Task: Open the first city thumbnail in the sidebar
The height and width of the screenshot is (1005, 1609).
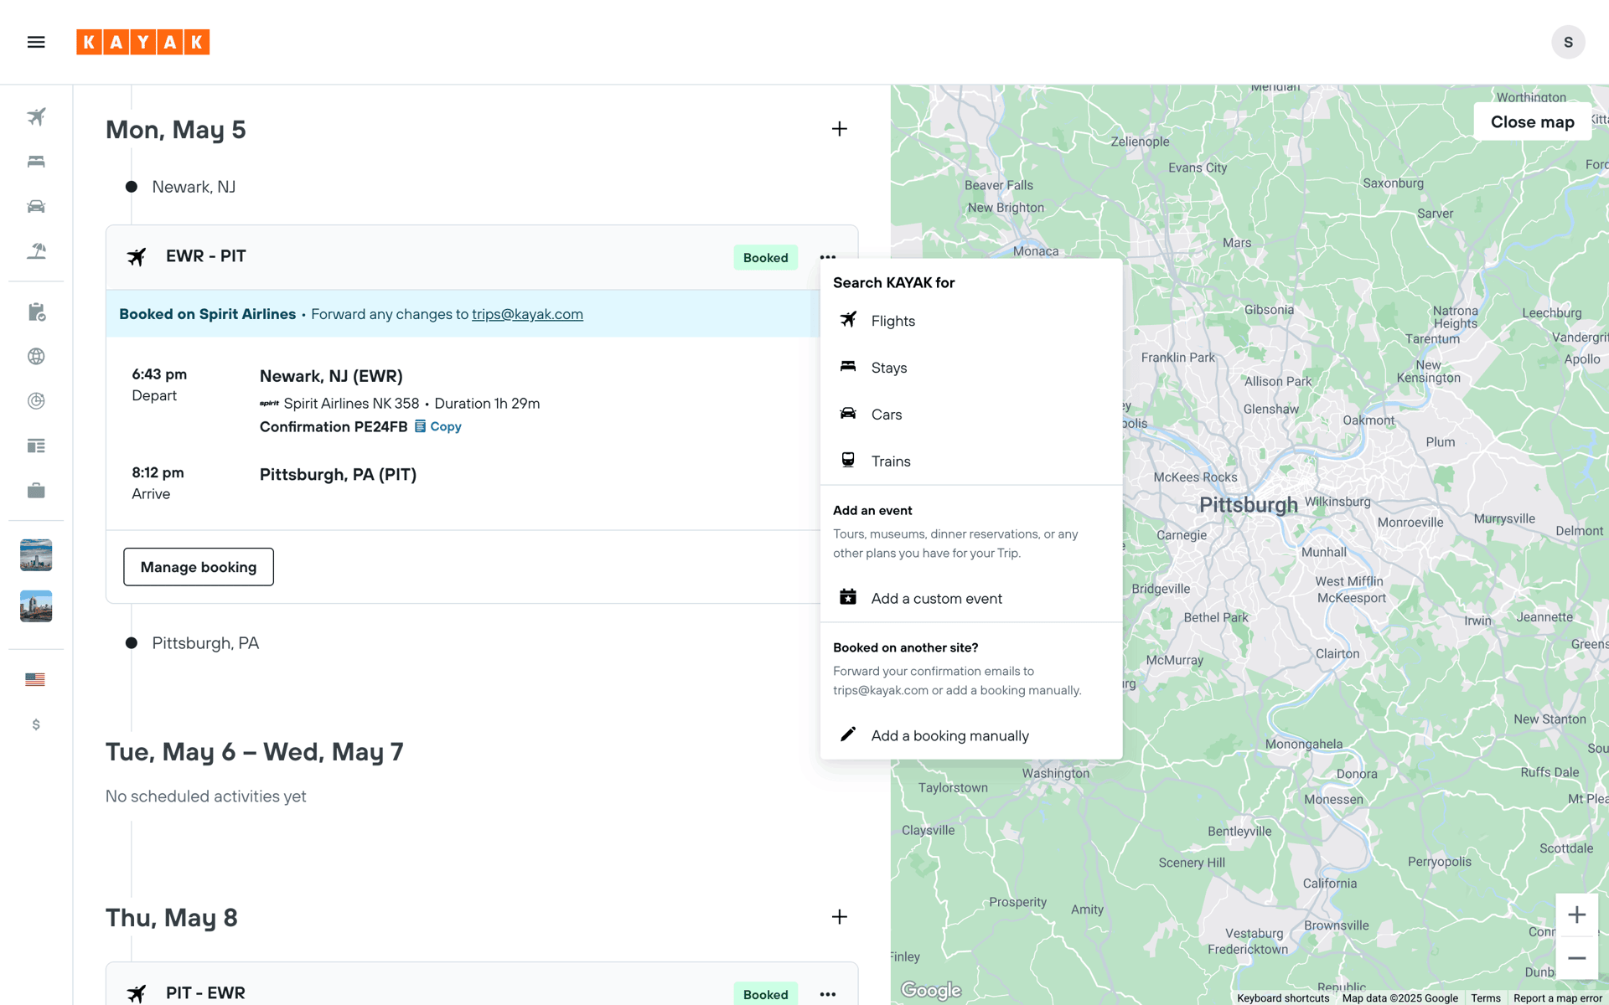Action: [x=36, y=555]
